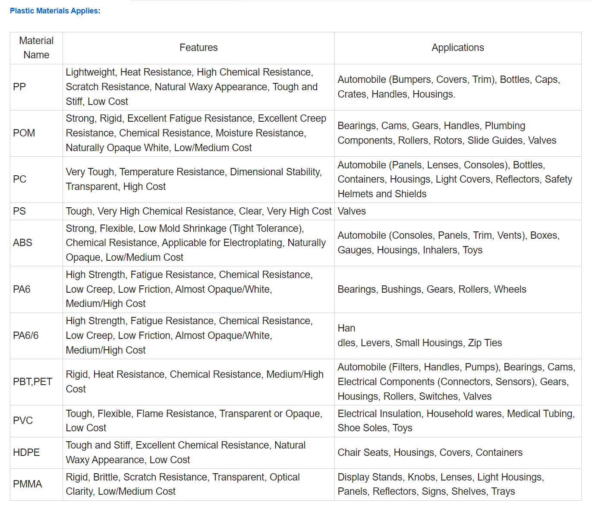Select the PP material name cell
Image resolution: width=592 pixels, height=509 pixels.
(x=19, y=87)
